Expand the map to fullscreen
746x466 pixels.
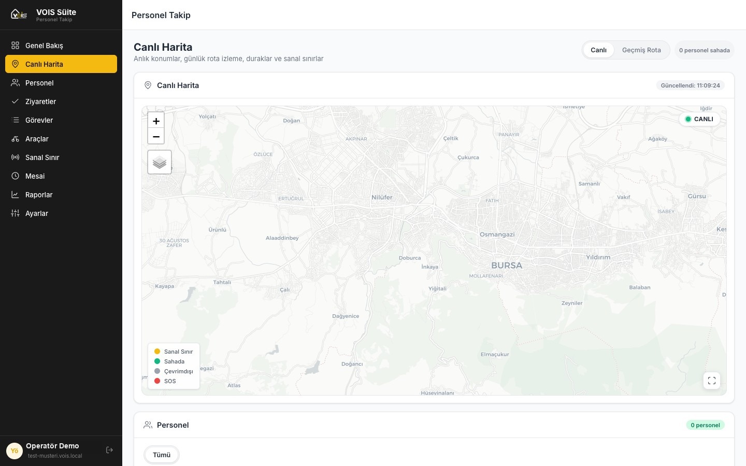(x=712, y=381)
